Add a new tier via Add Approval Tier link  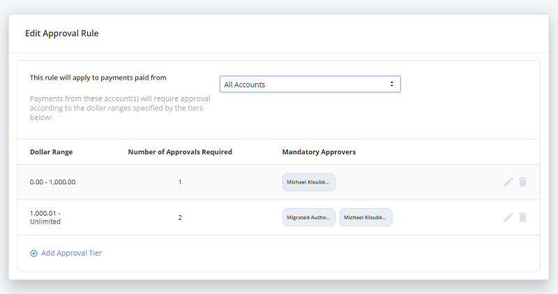click(66, 253)
